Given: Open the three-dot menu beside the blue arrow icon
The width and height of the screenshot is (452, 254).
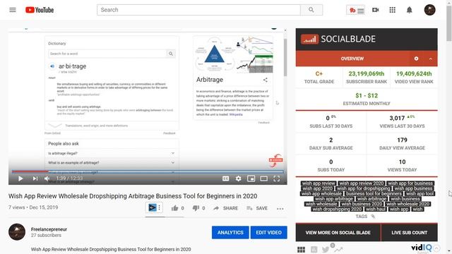Looking at the screenshot, I should pyautogui.click(x=160, y=207).
